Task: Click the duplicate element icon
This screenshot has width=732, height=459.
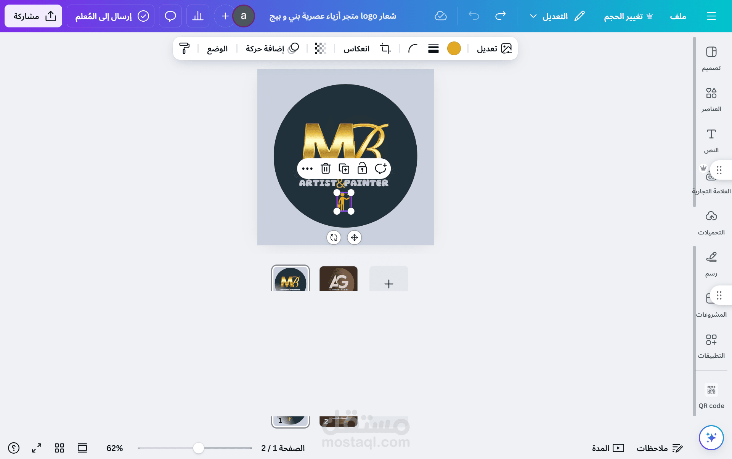Action: pos(344,168)
